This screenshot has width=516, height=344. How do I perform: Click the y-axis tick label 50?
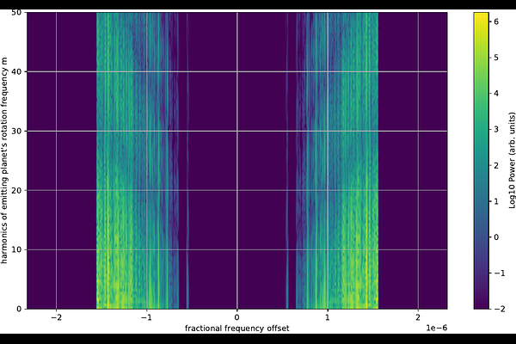[18, 13]
